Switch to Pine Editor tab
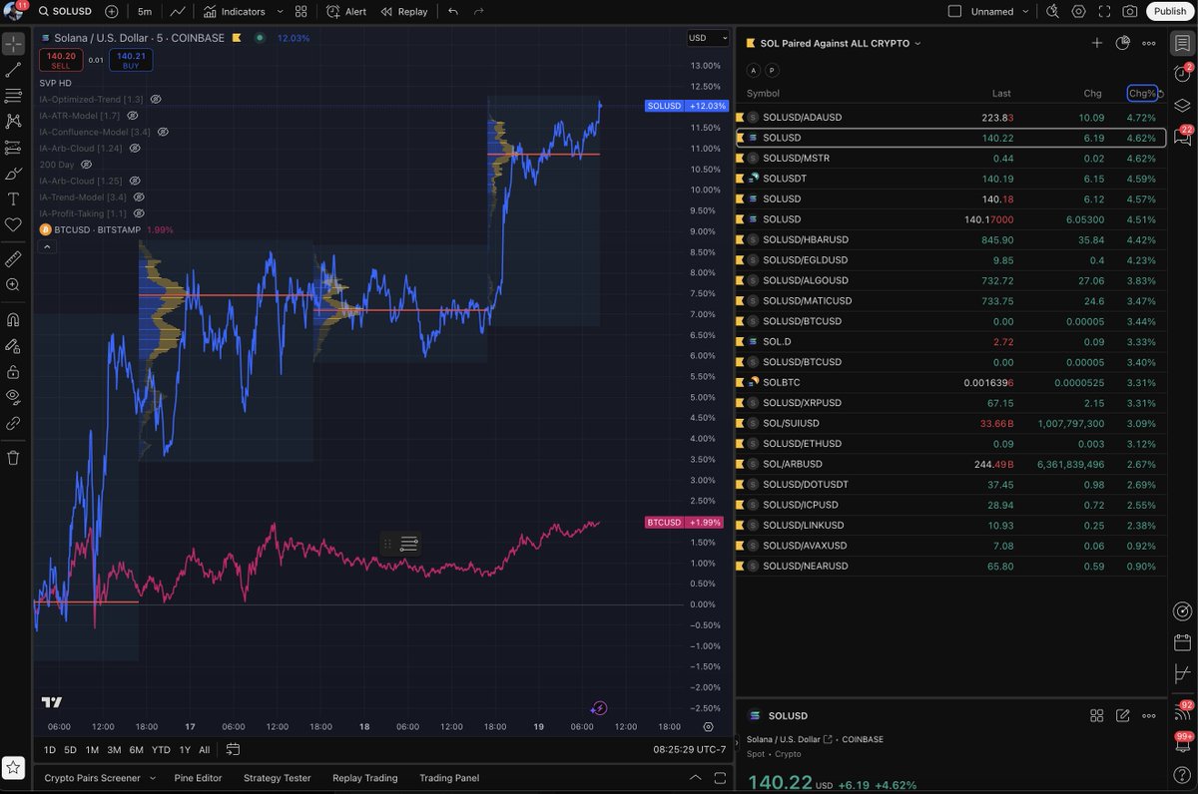 (198, 778)
